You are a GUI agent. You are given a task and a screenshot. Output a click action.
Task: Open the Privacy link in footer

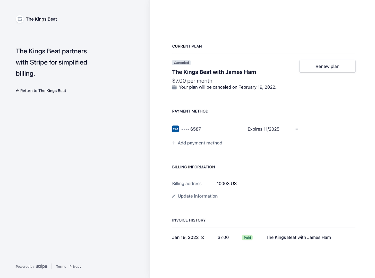click(x=75, y=267)
